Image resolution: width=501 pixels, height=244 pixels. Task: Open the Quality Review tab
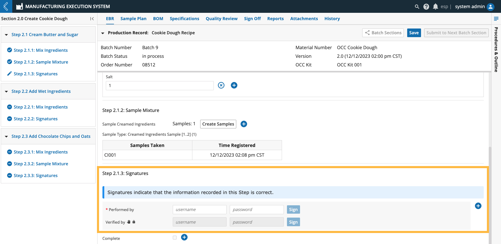click(x=222, y=19)
